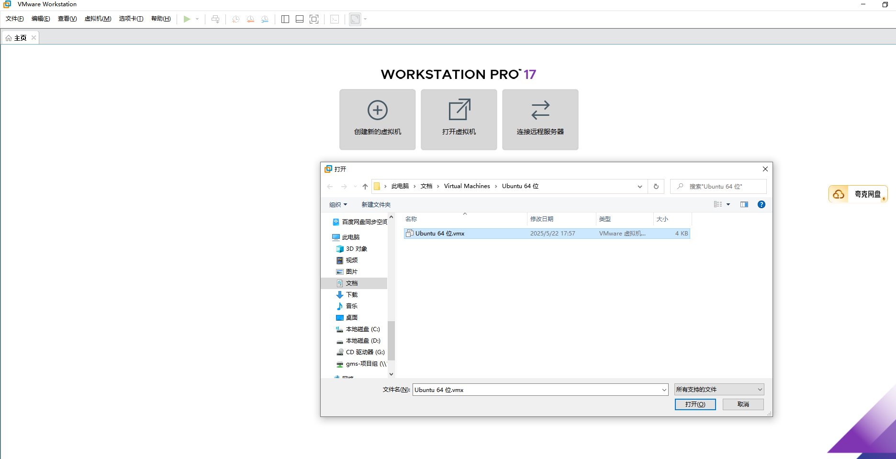Sort by the 类型 column header

[625, 219]
